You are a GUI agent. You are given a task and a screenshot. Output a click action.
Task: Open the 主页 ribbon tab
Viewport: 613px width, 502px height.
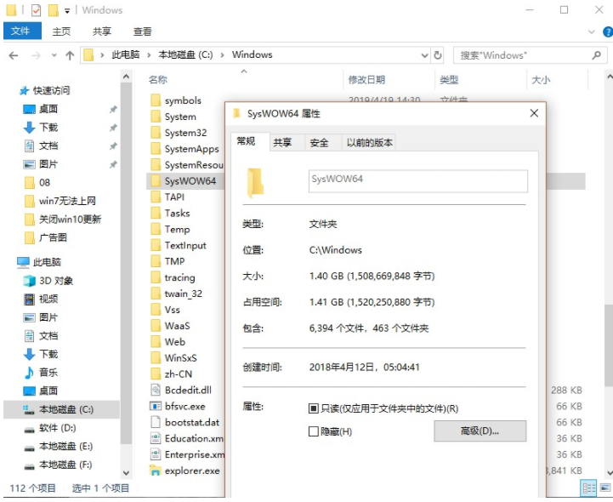pyautogui.click(x=61, y=31)
